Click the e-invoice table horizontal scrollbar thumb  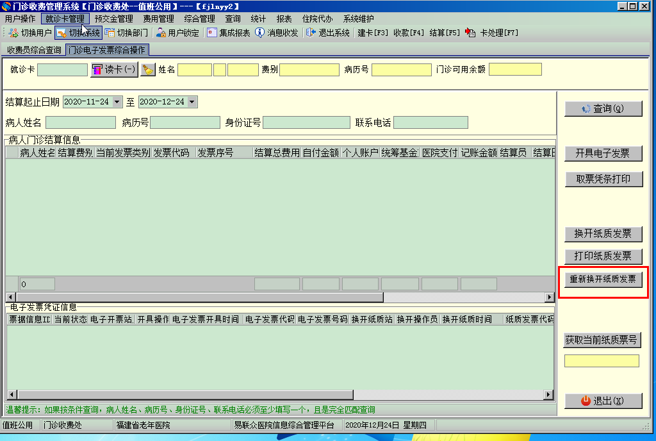pos(185,395)
